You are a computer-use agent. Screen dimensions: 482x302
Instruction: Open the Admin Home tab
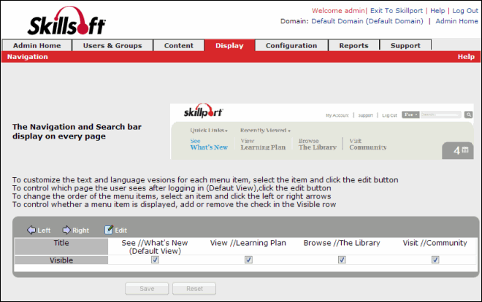pyautogui.click(x=37, y=45)
